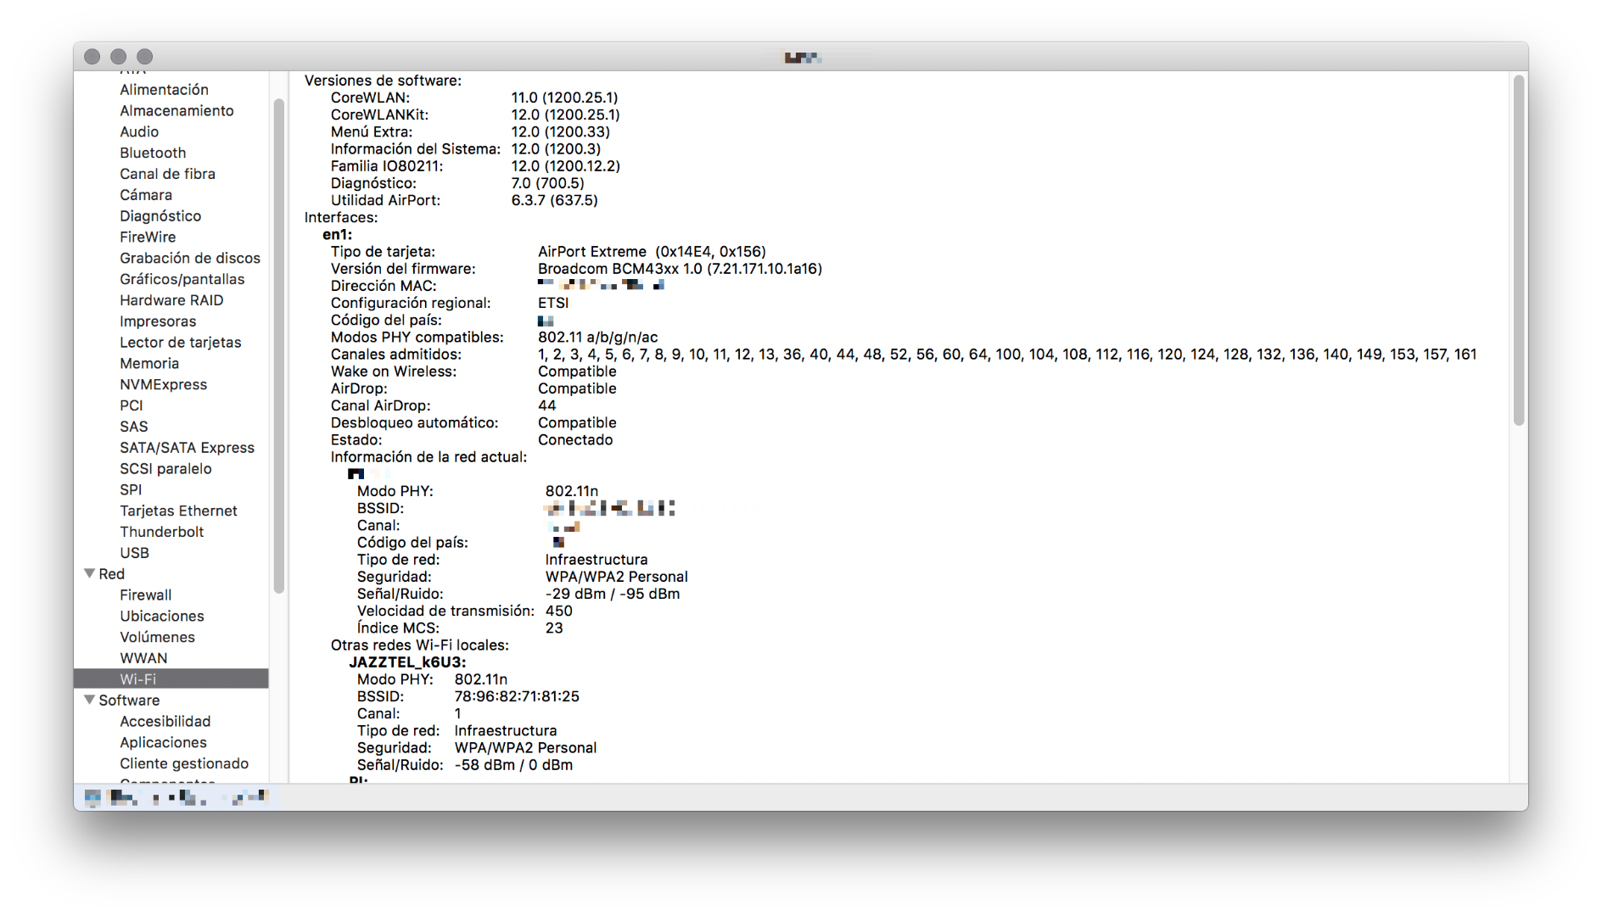1602x916 pixels.
Task: Click the JAZZTEL_k6U3 network heading
Action: point(407,662)
